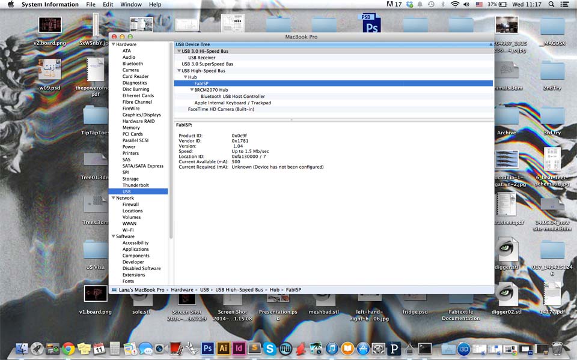Collapse the Hardware section in sidebar
The width and height of the screenshot is (577, 360).
114,44
